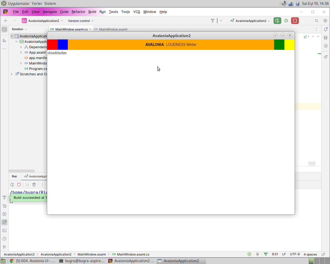
Task: Start debugging with the bug icon
Action: (x=286, y=21)
